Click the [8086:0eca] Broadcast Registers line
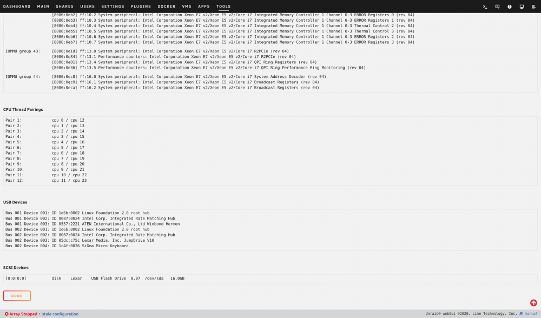Image resolution: width=541 pixels, height=318 pixels. click(x=186, y=88)
